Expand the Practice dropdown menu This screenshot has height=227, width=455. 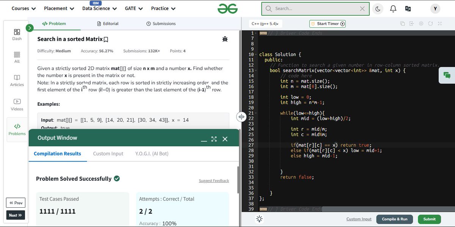pos(163,8)
